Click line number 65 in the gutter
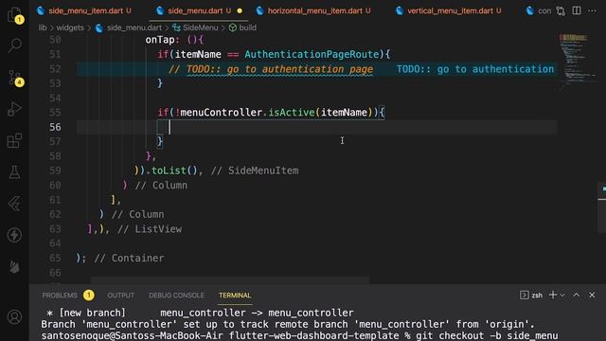 (55, 258)
